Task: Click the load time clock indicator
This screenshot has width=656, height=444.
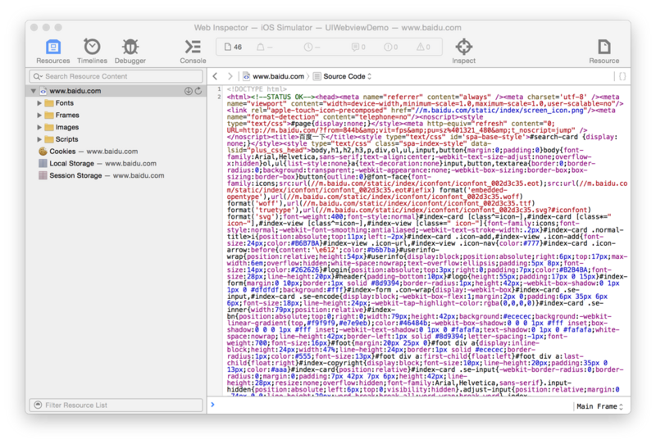Action: click(x=312, y=47)
